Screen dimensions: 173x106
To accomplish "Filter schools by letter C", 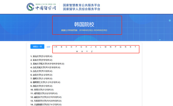I will click(66, 47).
